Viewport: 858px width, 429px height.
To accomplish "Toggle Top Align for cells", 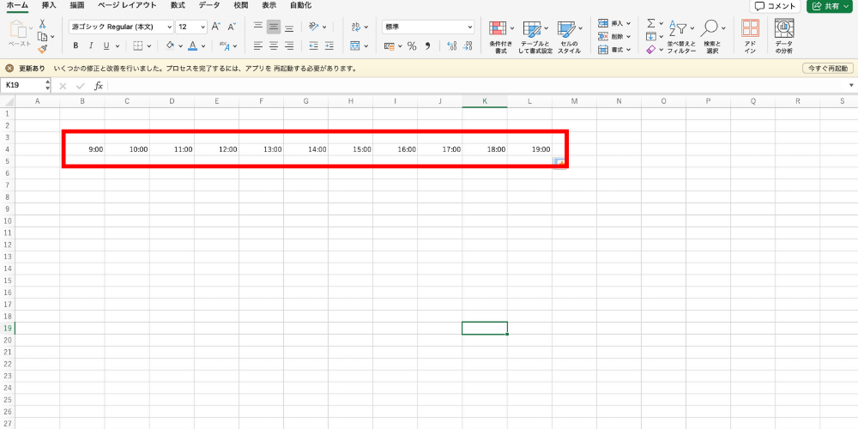I will coord(258,27).
